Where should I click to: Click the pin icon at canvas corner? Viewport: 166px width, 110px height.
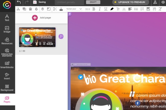tap(69, 14)
